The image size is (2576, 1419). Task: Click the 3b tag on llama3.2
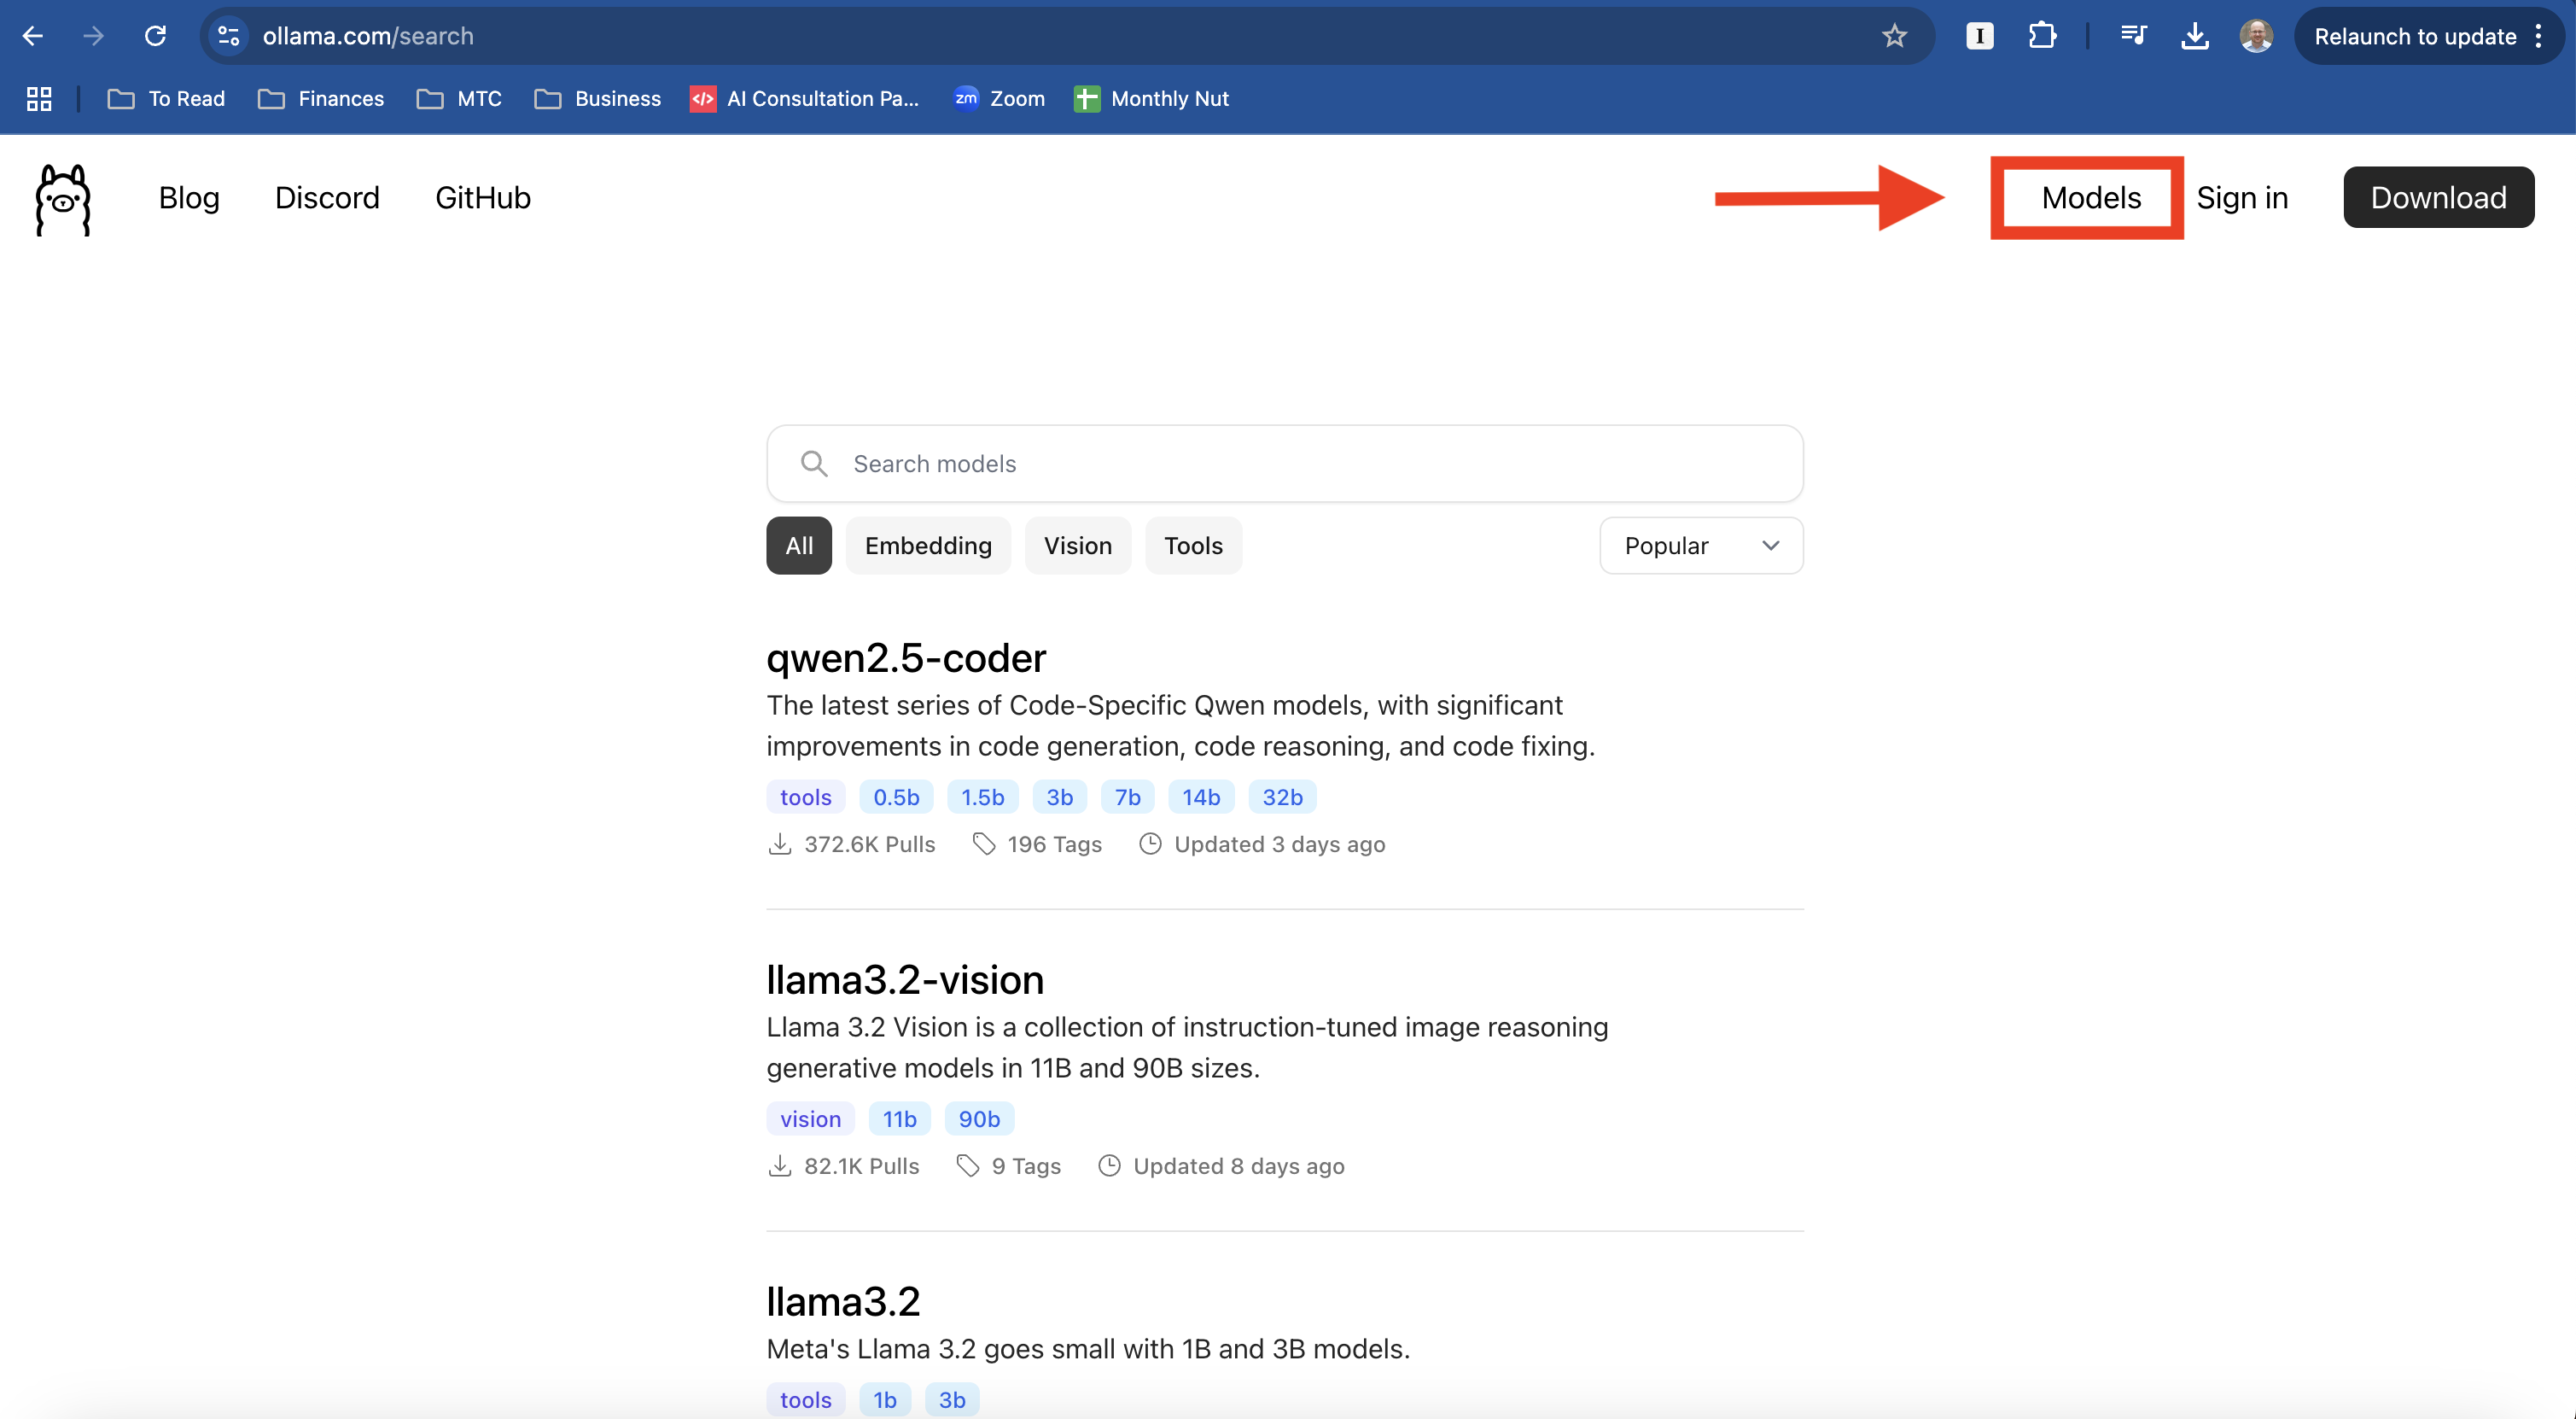pos(952,1400)
